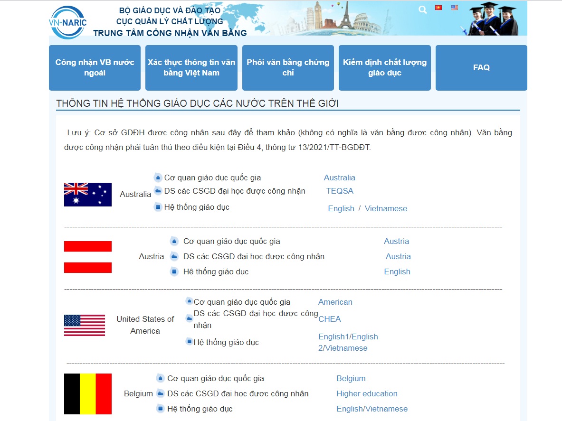The image size is (562, 421).
Task: Open Xác thực thông tin văn bằng Việt Nam
Action: pos(191,68)
